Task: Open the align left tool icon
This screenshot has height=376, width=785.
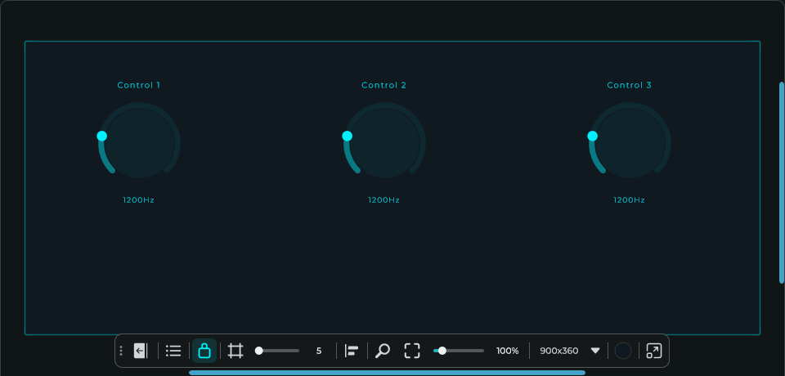Action: tap(352, 351)
